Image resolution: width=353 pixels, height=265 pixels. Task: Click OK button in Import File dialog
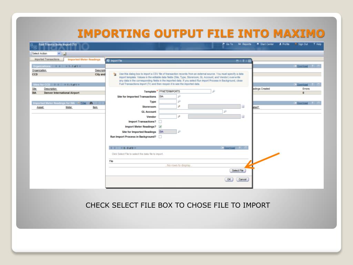coord(229,179)
